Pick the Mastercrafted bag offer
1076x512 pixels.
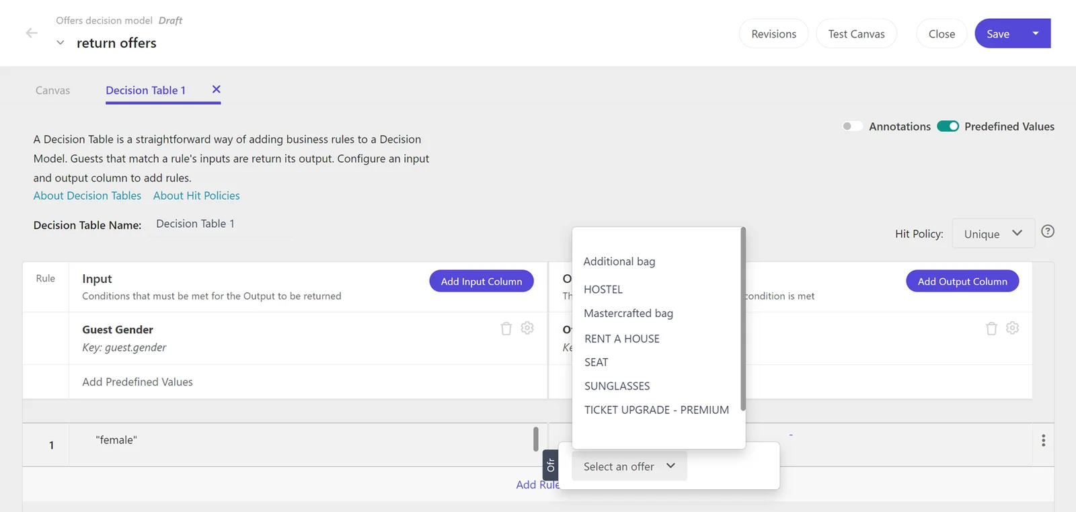pos(628,313)
